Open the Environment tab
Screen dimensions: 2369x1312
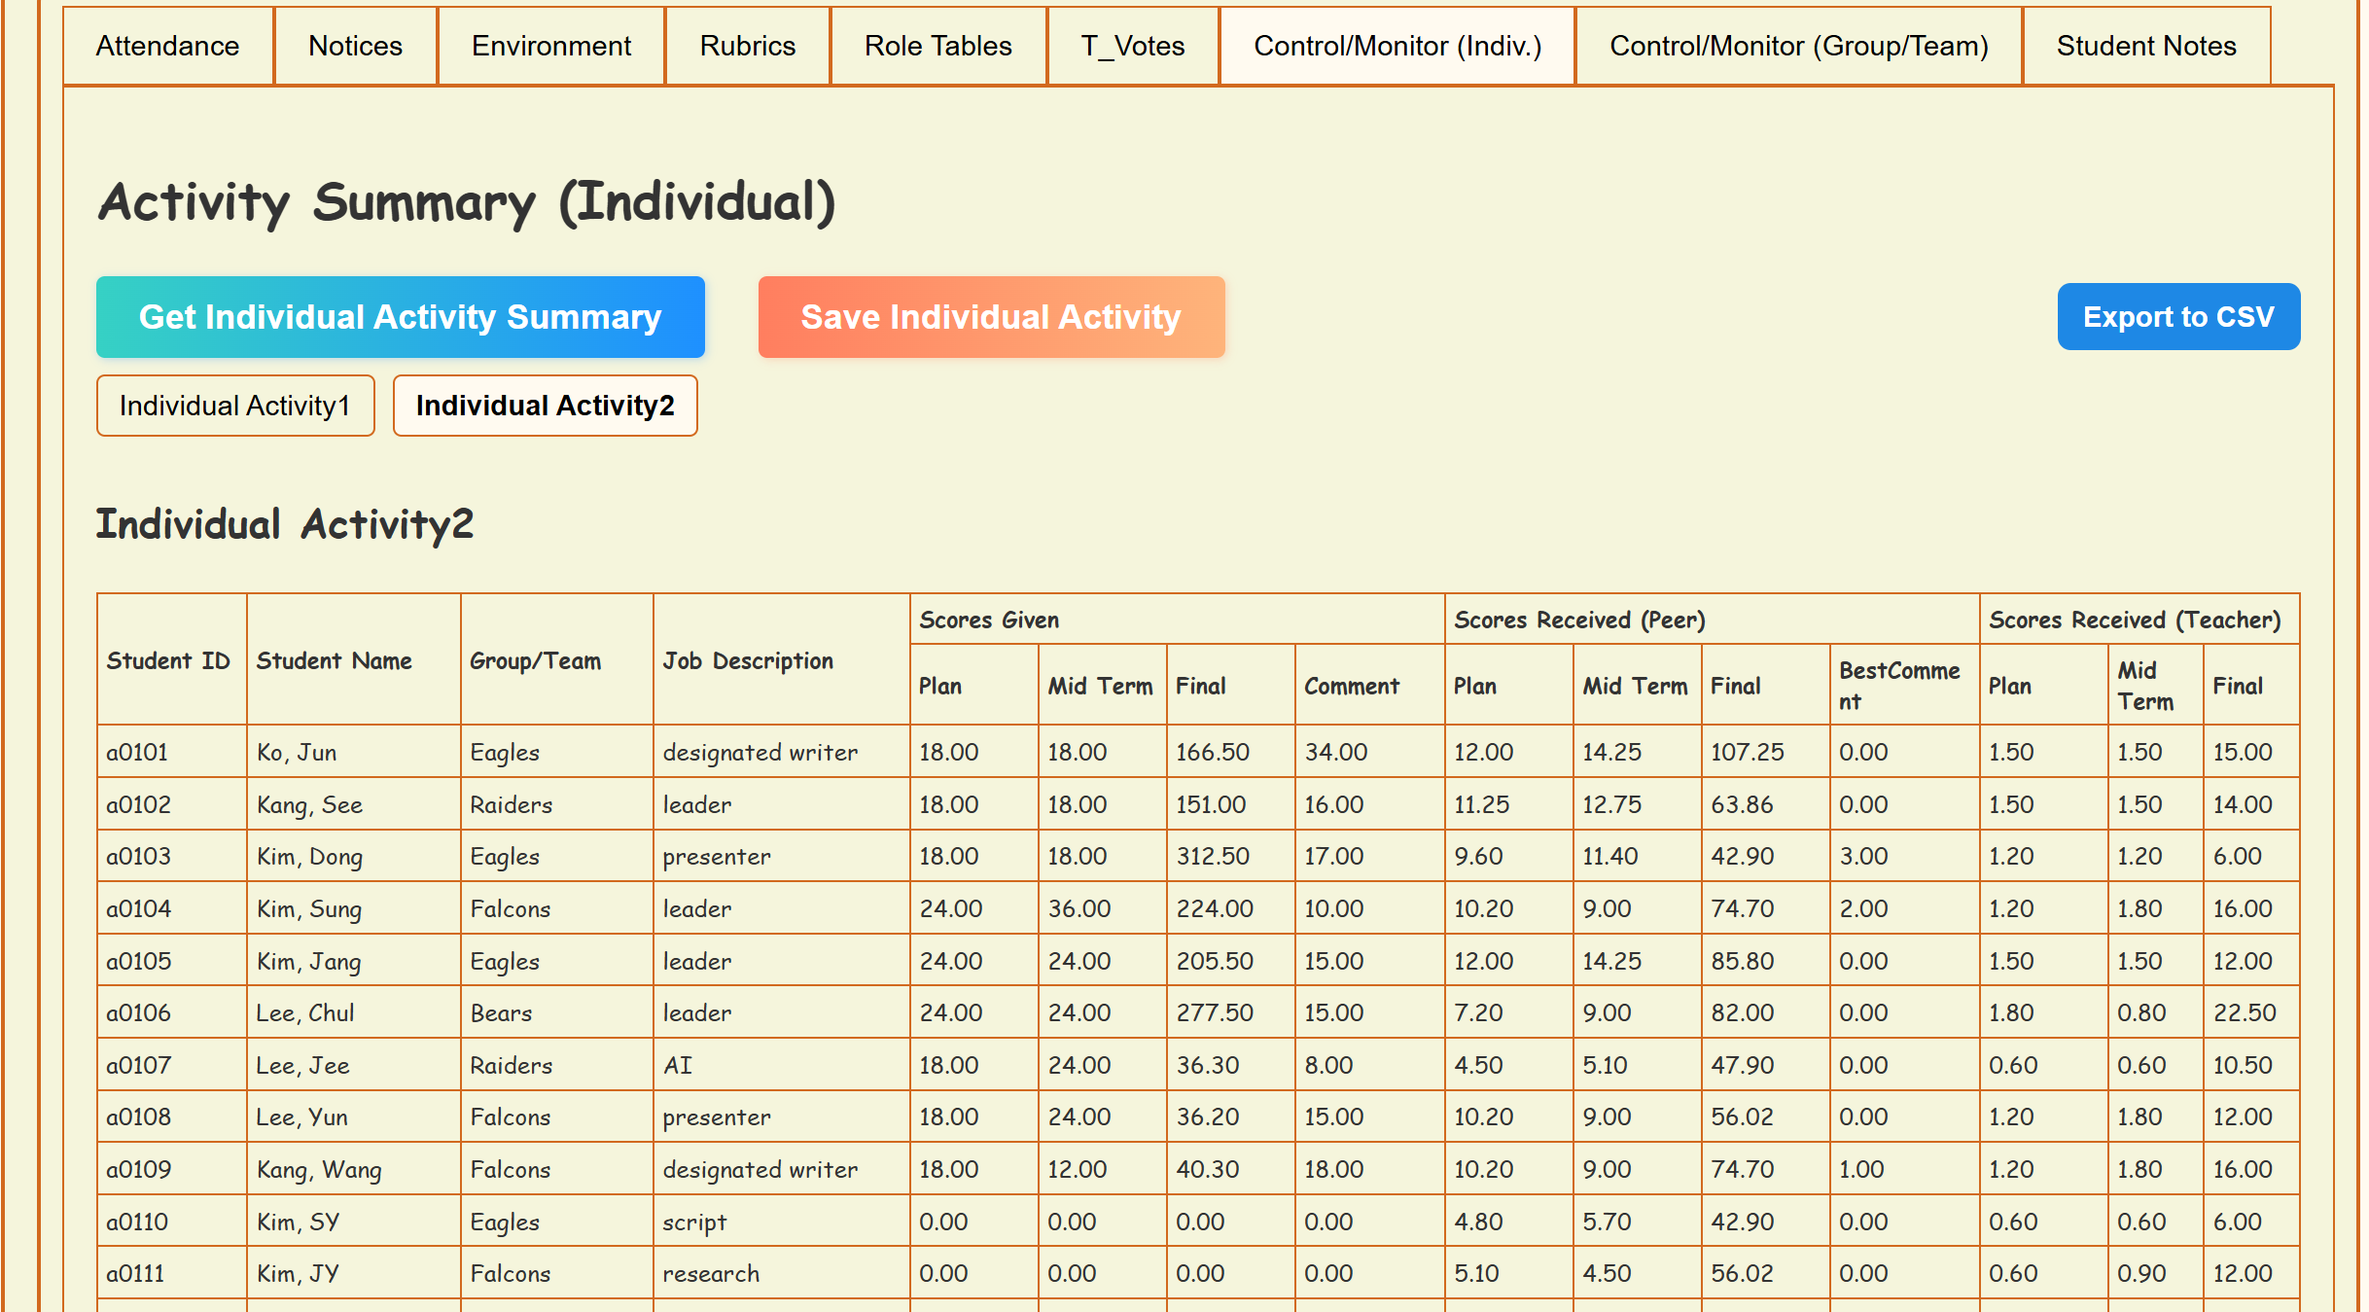pos(551,46)
